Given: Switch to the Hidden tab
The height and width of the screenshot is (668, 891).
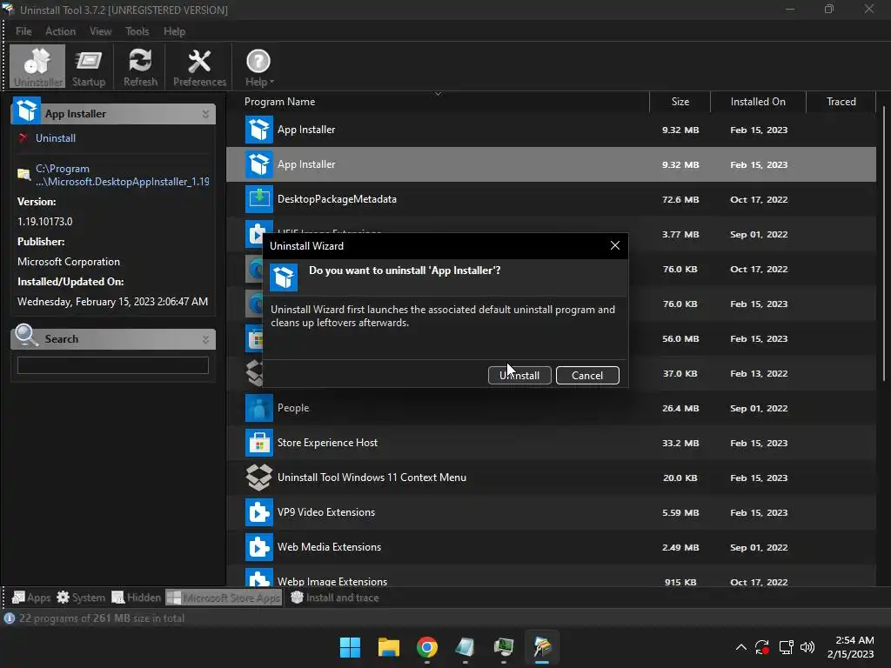Looking at the screenshot, I should pyautogui.click(x=137, y=598).
